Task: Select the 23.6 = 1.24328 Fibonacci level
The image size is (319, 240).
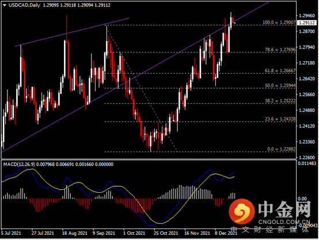Action: [x=280, y=119]
